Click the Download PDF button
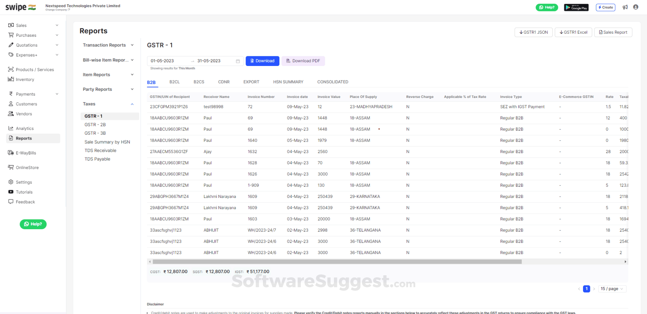This screenshot has height=314, width=647. click(x=303, y=61)
